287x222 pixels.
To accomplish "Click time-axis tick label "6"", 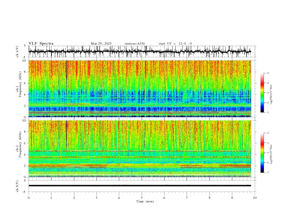I will pyautogui.click(x=165, y=198).
